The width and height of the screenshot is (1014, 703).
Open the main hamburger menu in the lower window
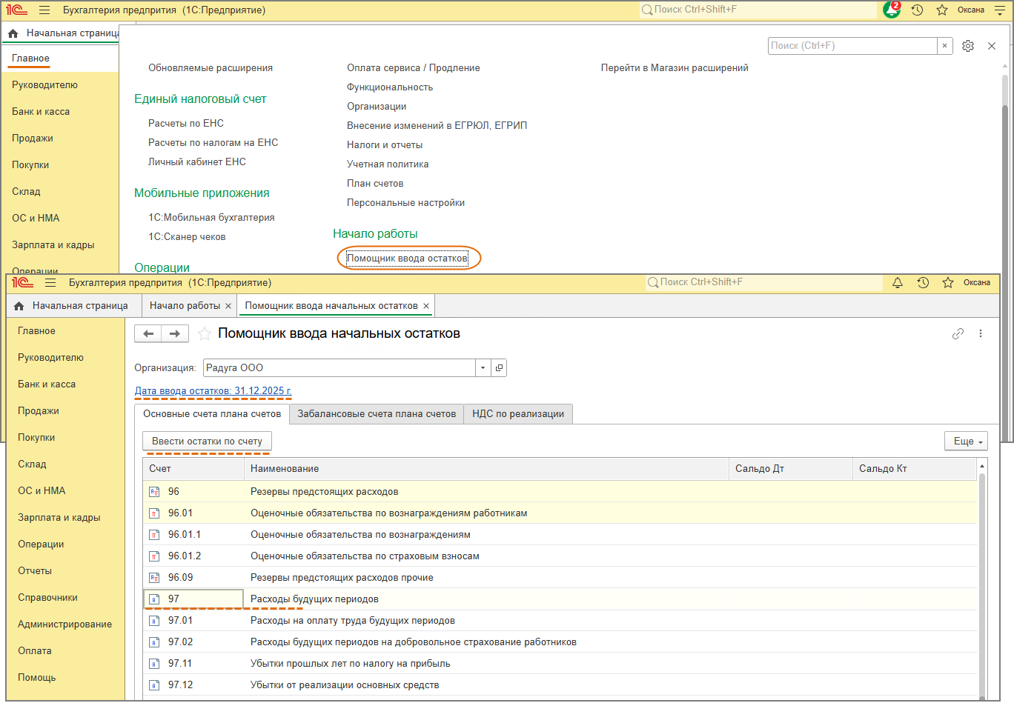click(x=50, y=283)
